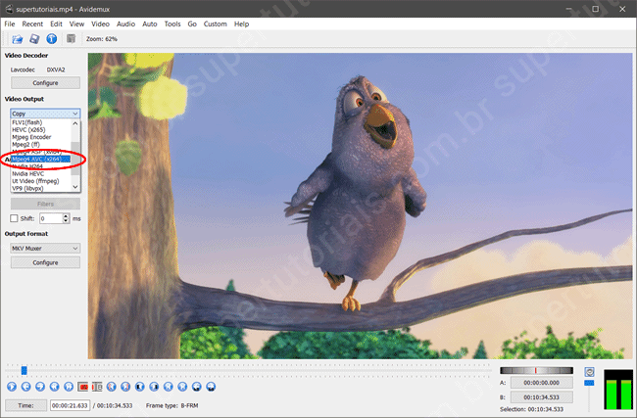
Task: Click the calculator icon in the toolbar
Action: click(71, 39)
